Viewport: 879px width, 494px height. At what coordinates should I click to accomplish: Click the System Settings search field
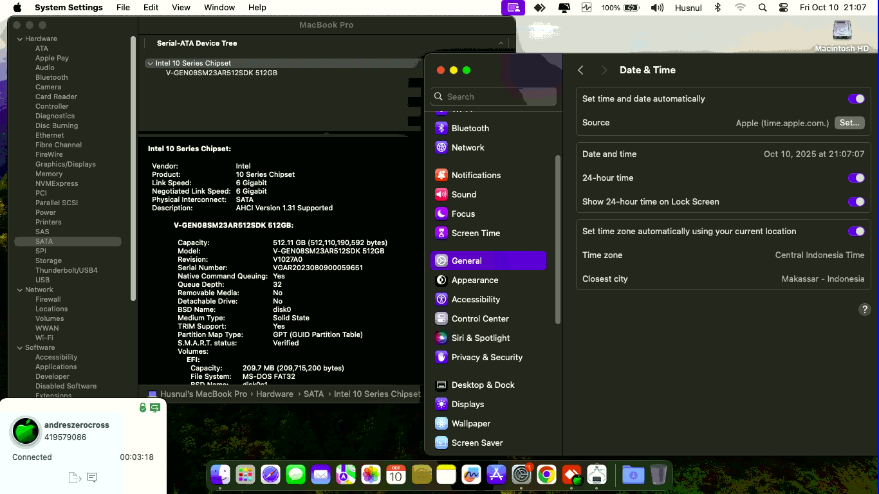click(x=494, y=96)
